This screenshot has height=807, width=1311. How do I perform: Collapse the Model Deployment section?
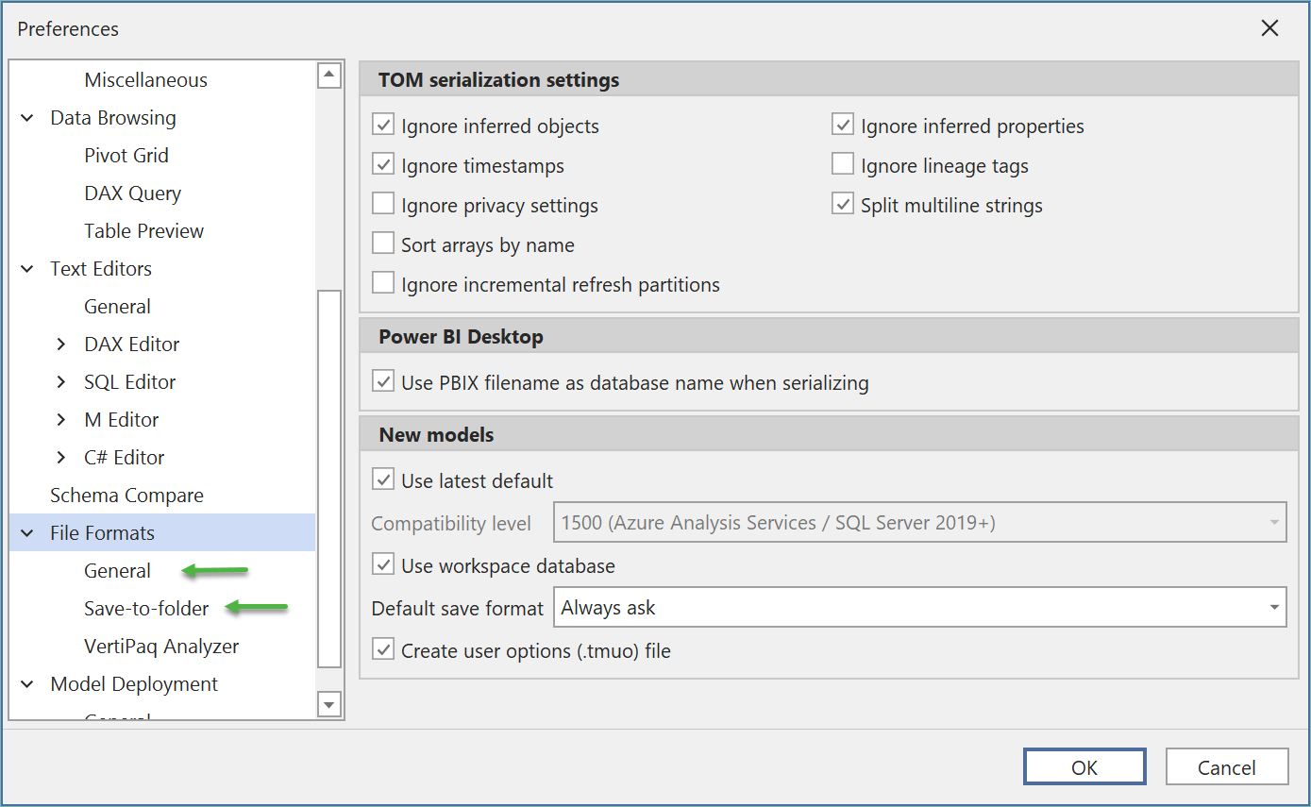[x=26, y=683]
